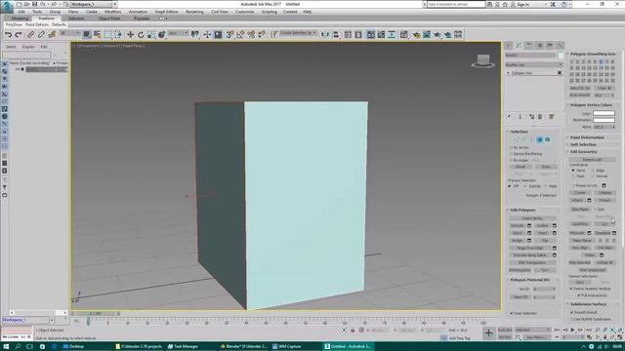Open the Reference Coordinate System dropdown
Viewport: 625px width, 351px height.
coord(178,34)
